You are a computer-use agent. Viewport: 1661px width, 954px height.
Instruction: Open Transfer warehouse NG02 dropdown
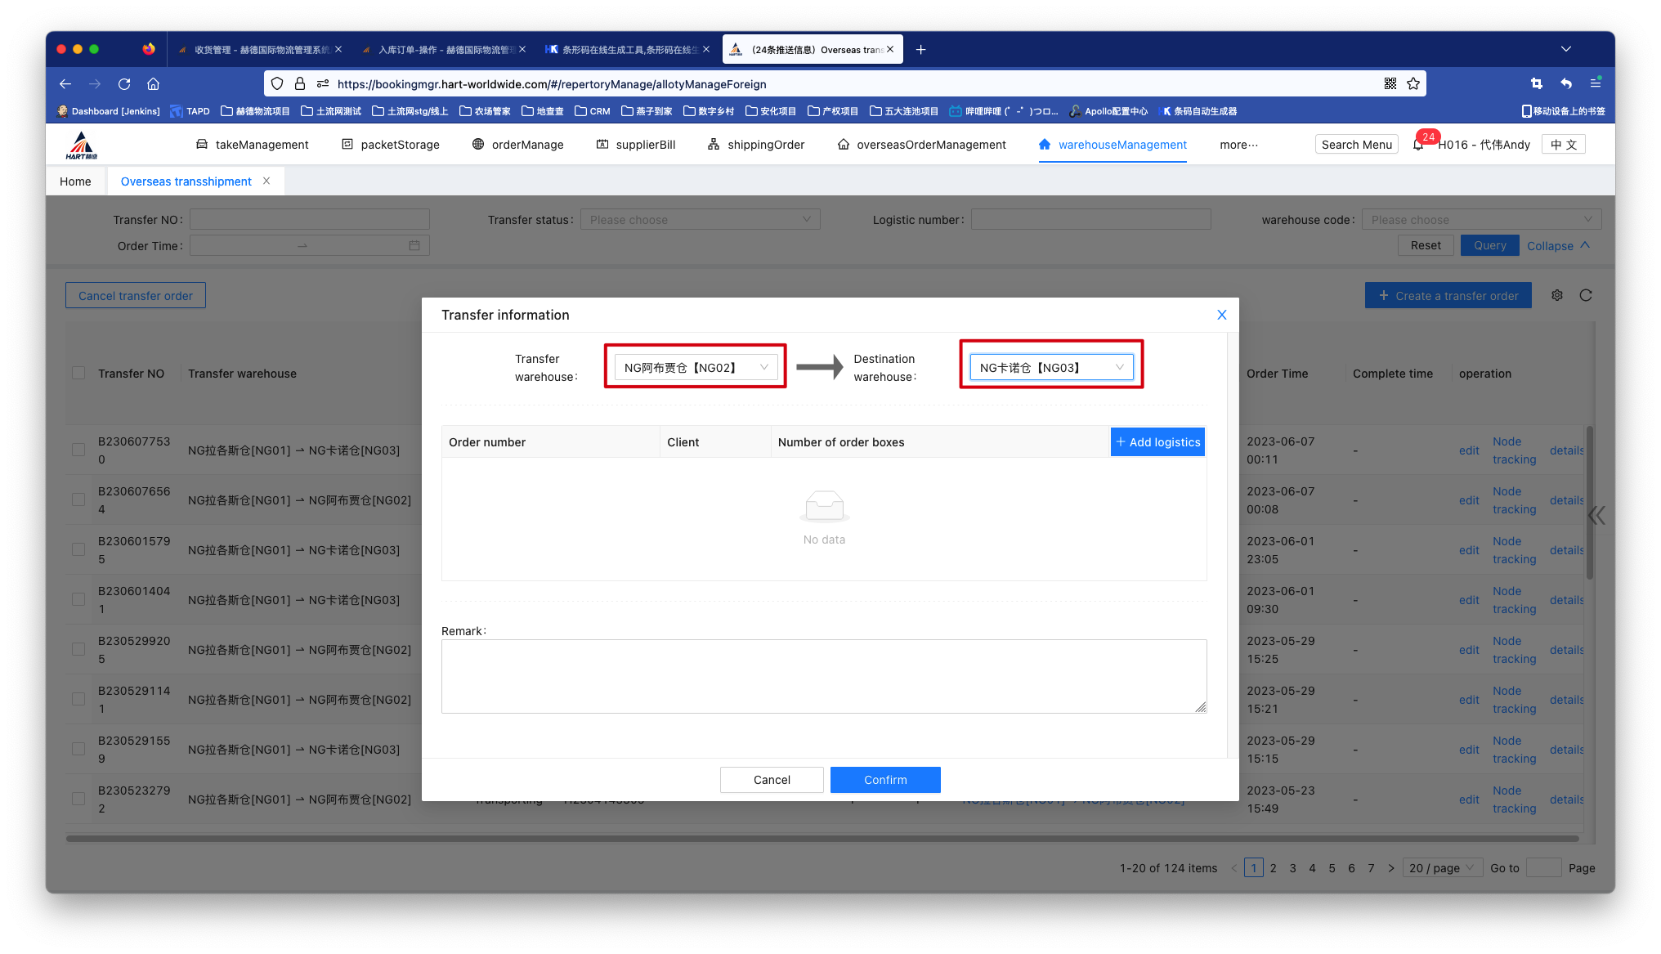[x=696, y=368]
